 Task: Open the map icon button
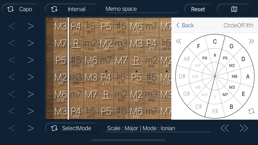click(234, 9)
